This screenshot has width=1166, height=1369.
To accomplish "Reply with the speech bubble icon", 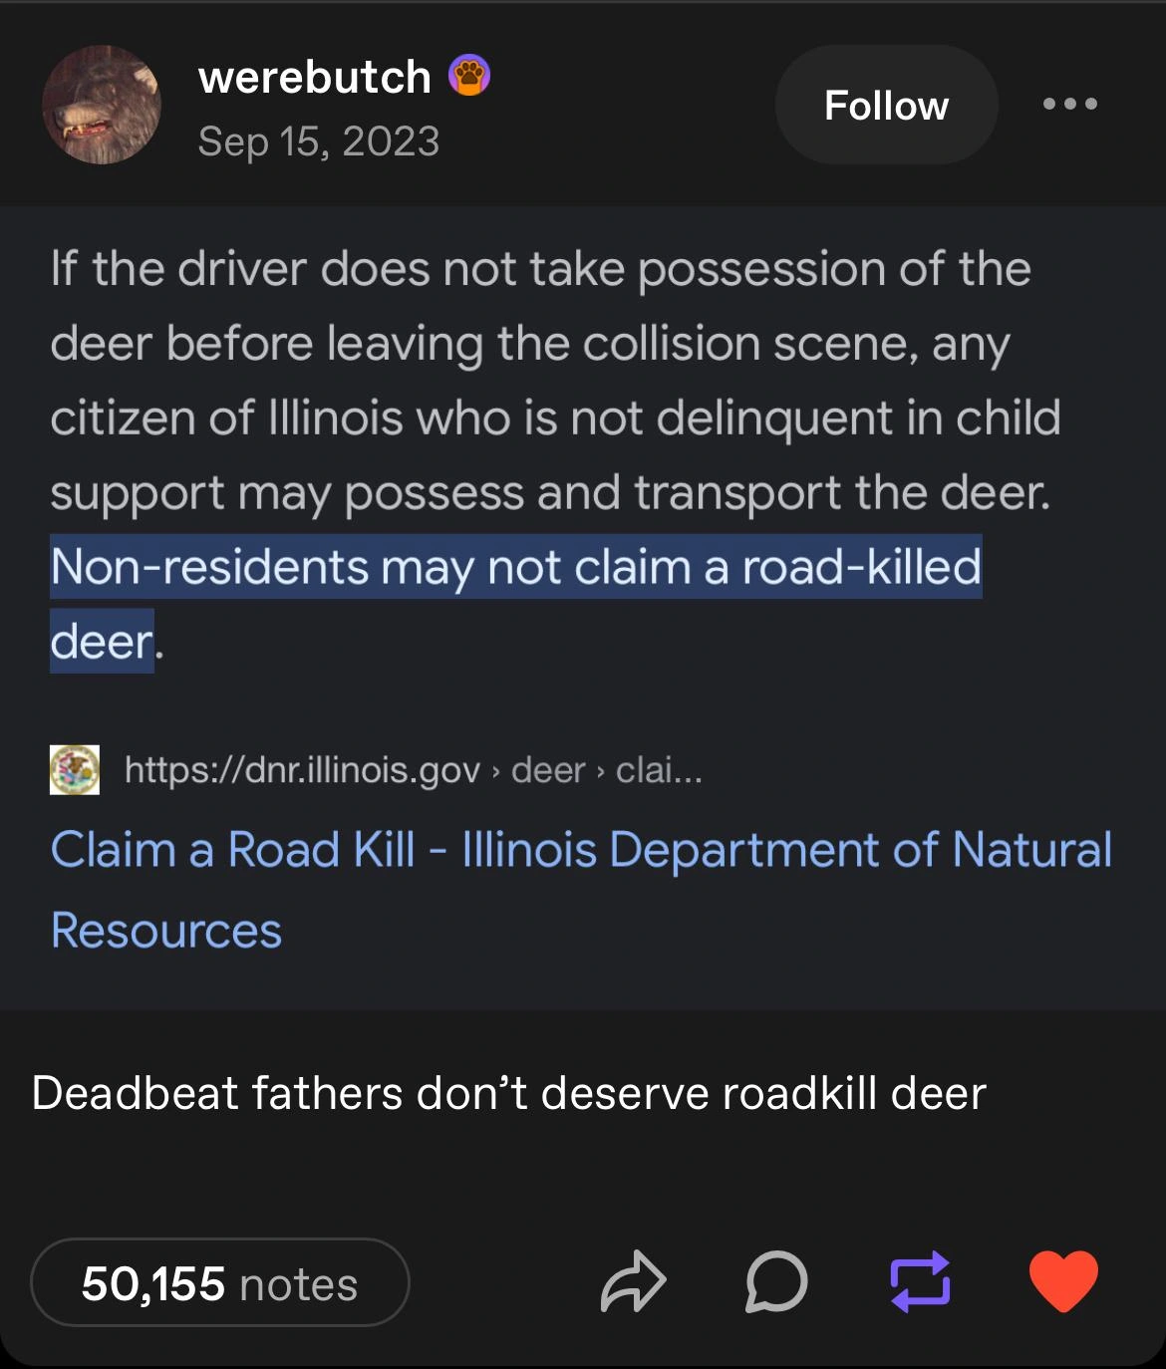I will click(x=776, y=1282).
